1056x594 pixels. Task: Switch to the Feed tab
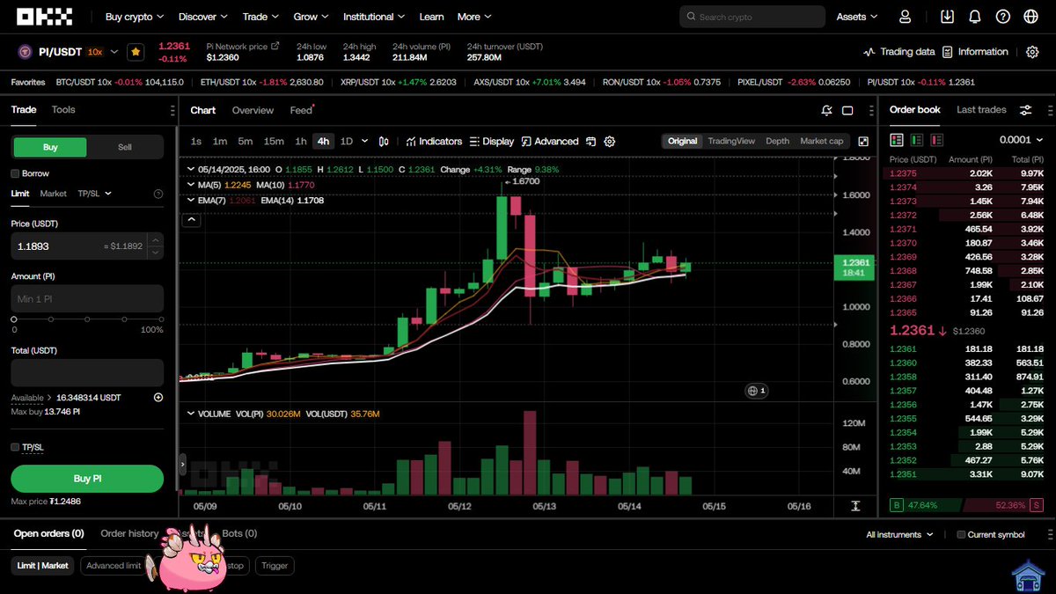(301, 110)
